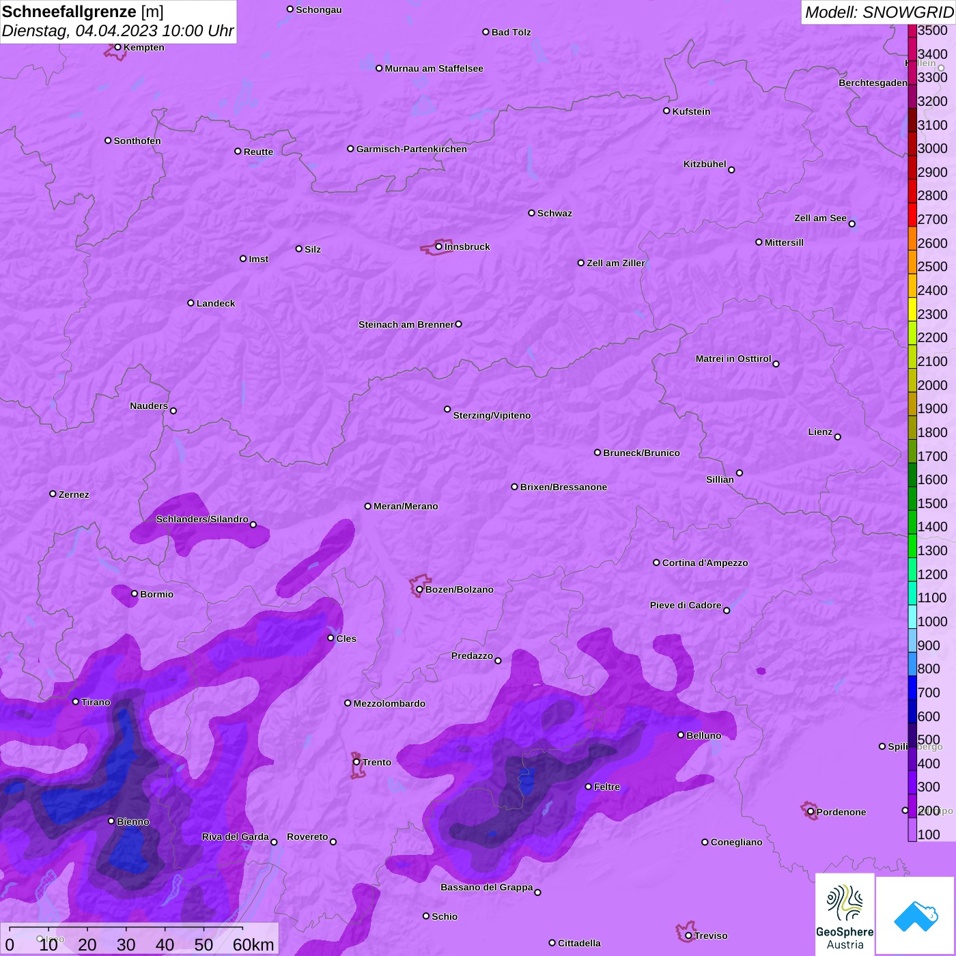The width and height of the screenshot is (956, 956).
Task: Click the Treviso city marker
Action: 688,936
